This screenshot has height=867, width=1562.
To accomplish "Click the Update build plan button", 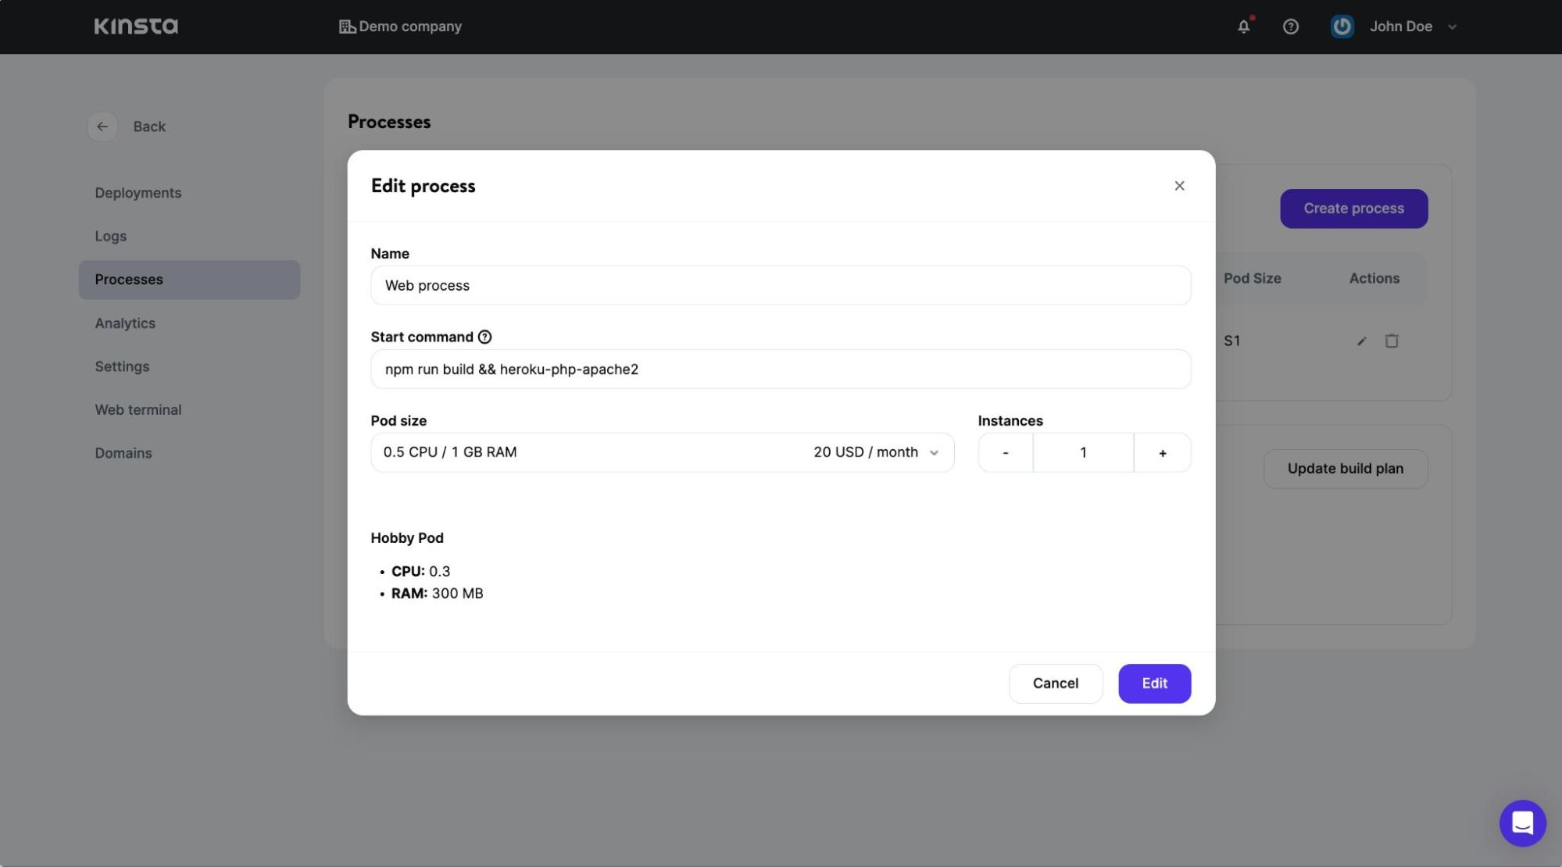I will (1345, 468).
